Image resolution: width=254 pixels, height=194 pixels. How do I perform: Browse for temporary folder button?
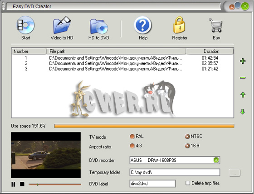coord(234,173)
